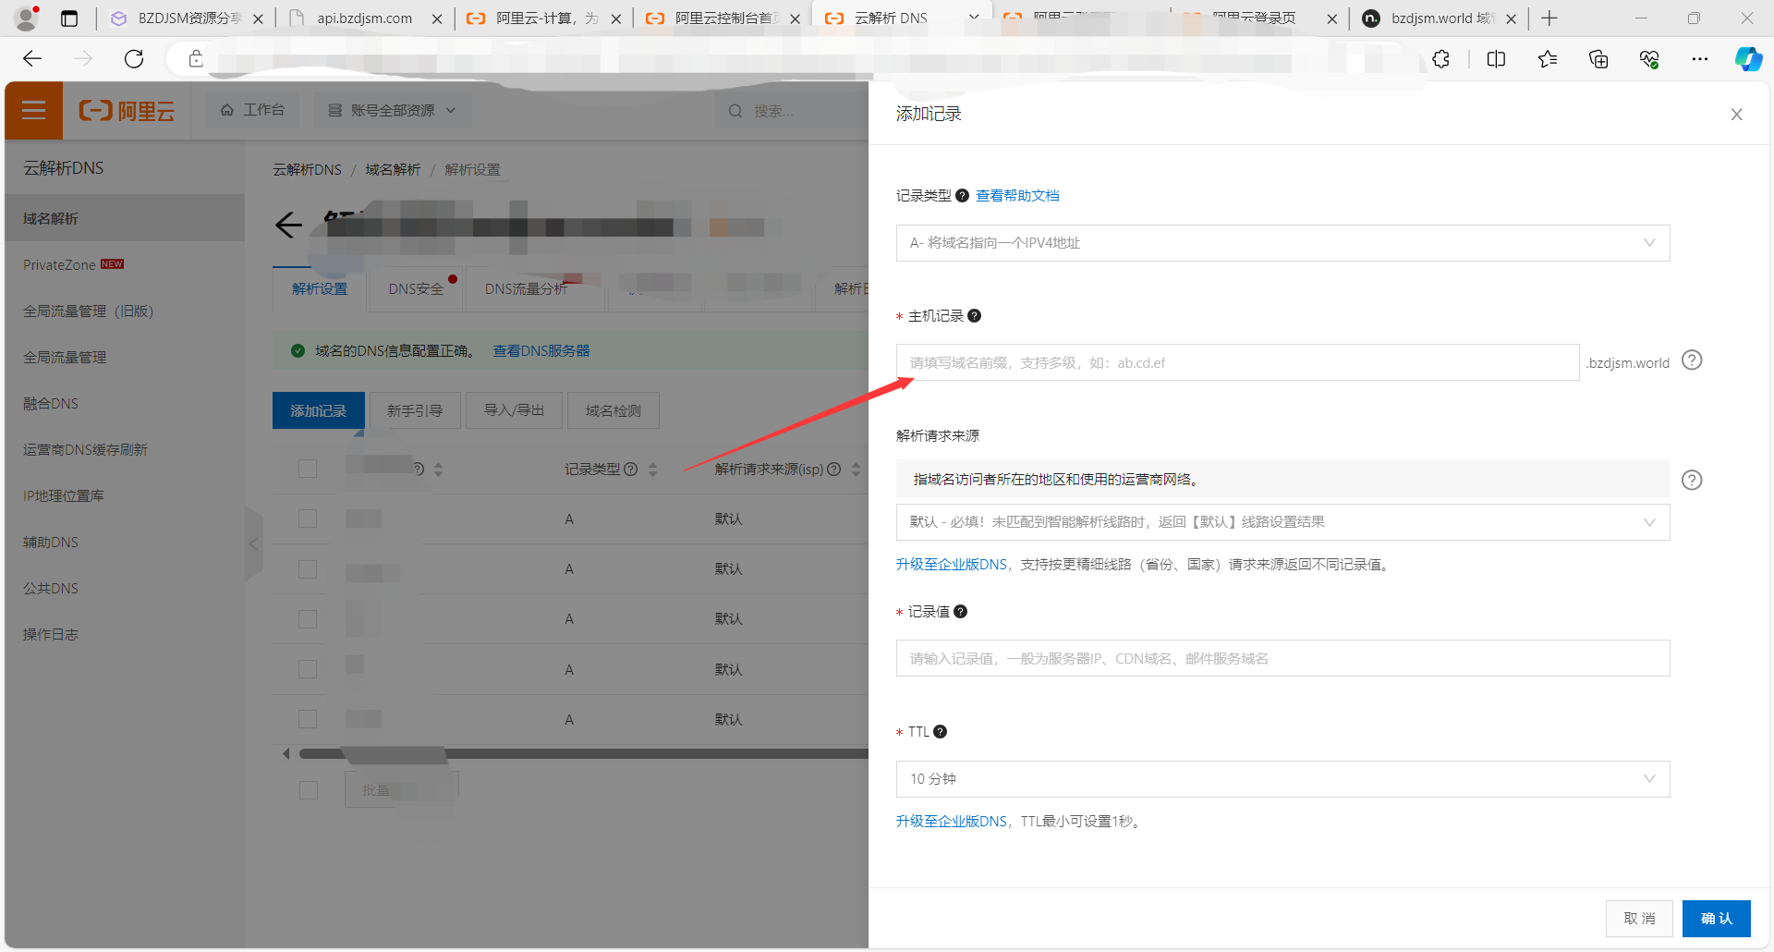Open the 解析请求来源 默认 line dropdown

[1282, 522]
